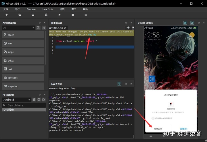Click the Save As toolbar icon

[46, 15]
